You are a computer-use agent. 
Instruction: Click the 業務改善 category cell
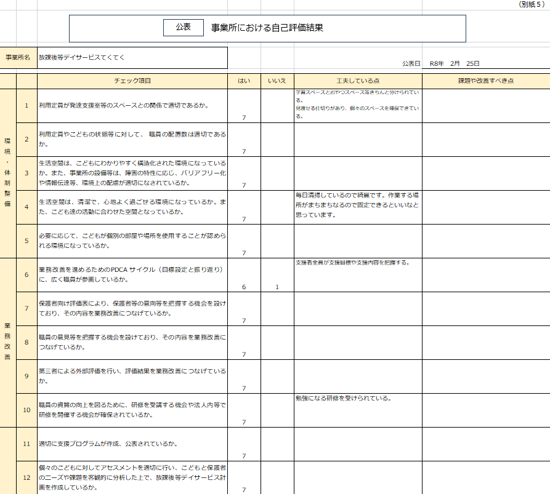[7, 341]
